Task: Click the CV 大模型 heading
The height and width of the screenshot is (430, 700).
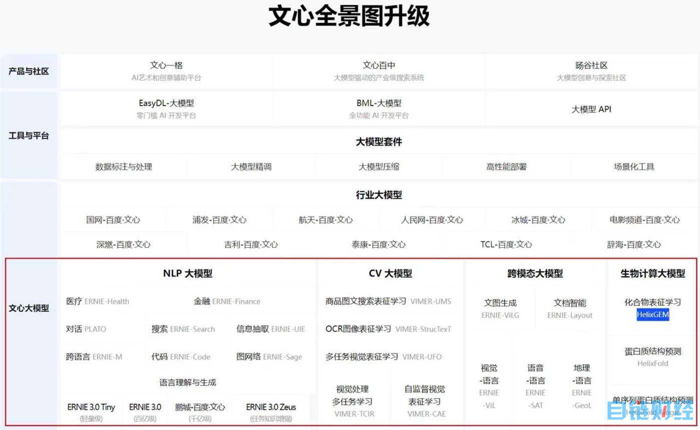Action: [x=390, y=273]
